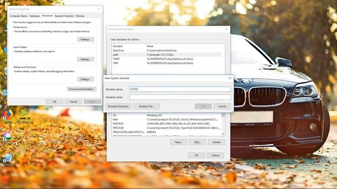Viewport: 337px width, 189px height.
Task: Open Performance Settings in System Properties
Action: [x=85, y=39]
